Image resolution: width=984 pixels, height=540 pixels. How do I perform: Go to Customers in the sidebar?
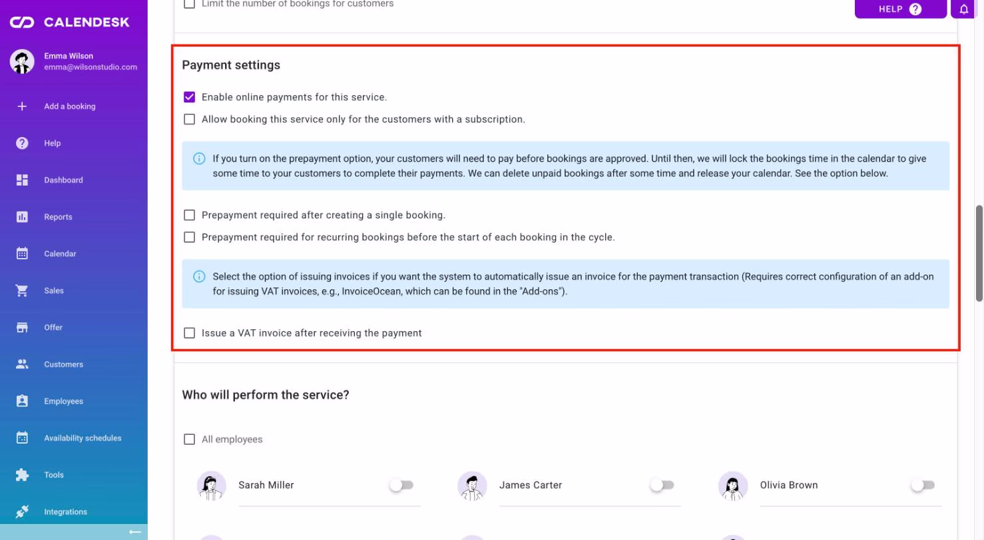(74, 364)
